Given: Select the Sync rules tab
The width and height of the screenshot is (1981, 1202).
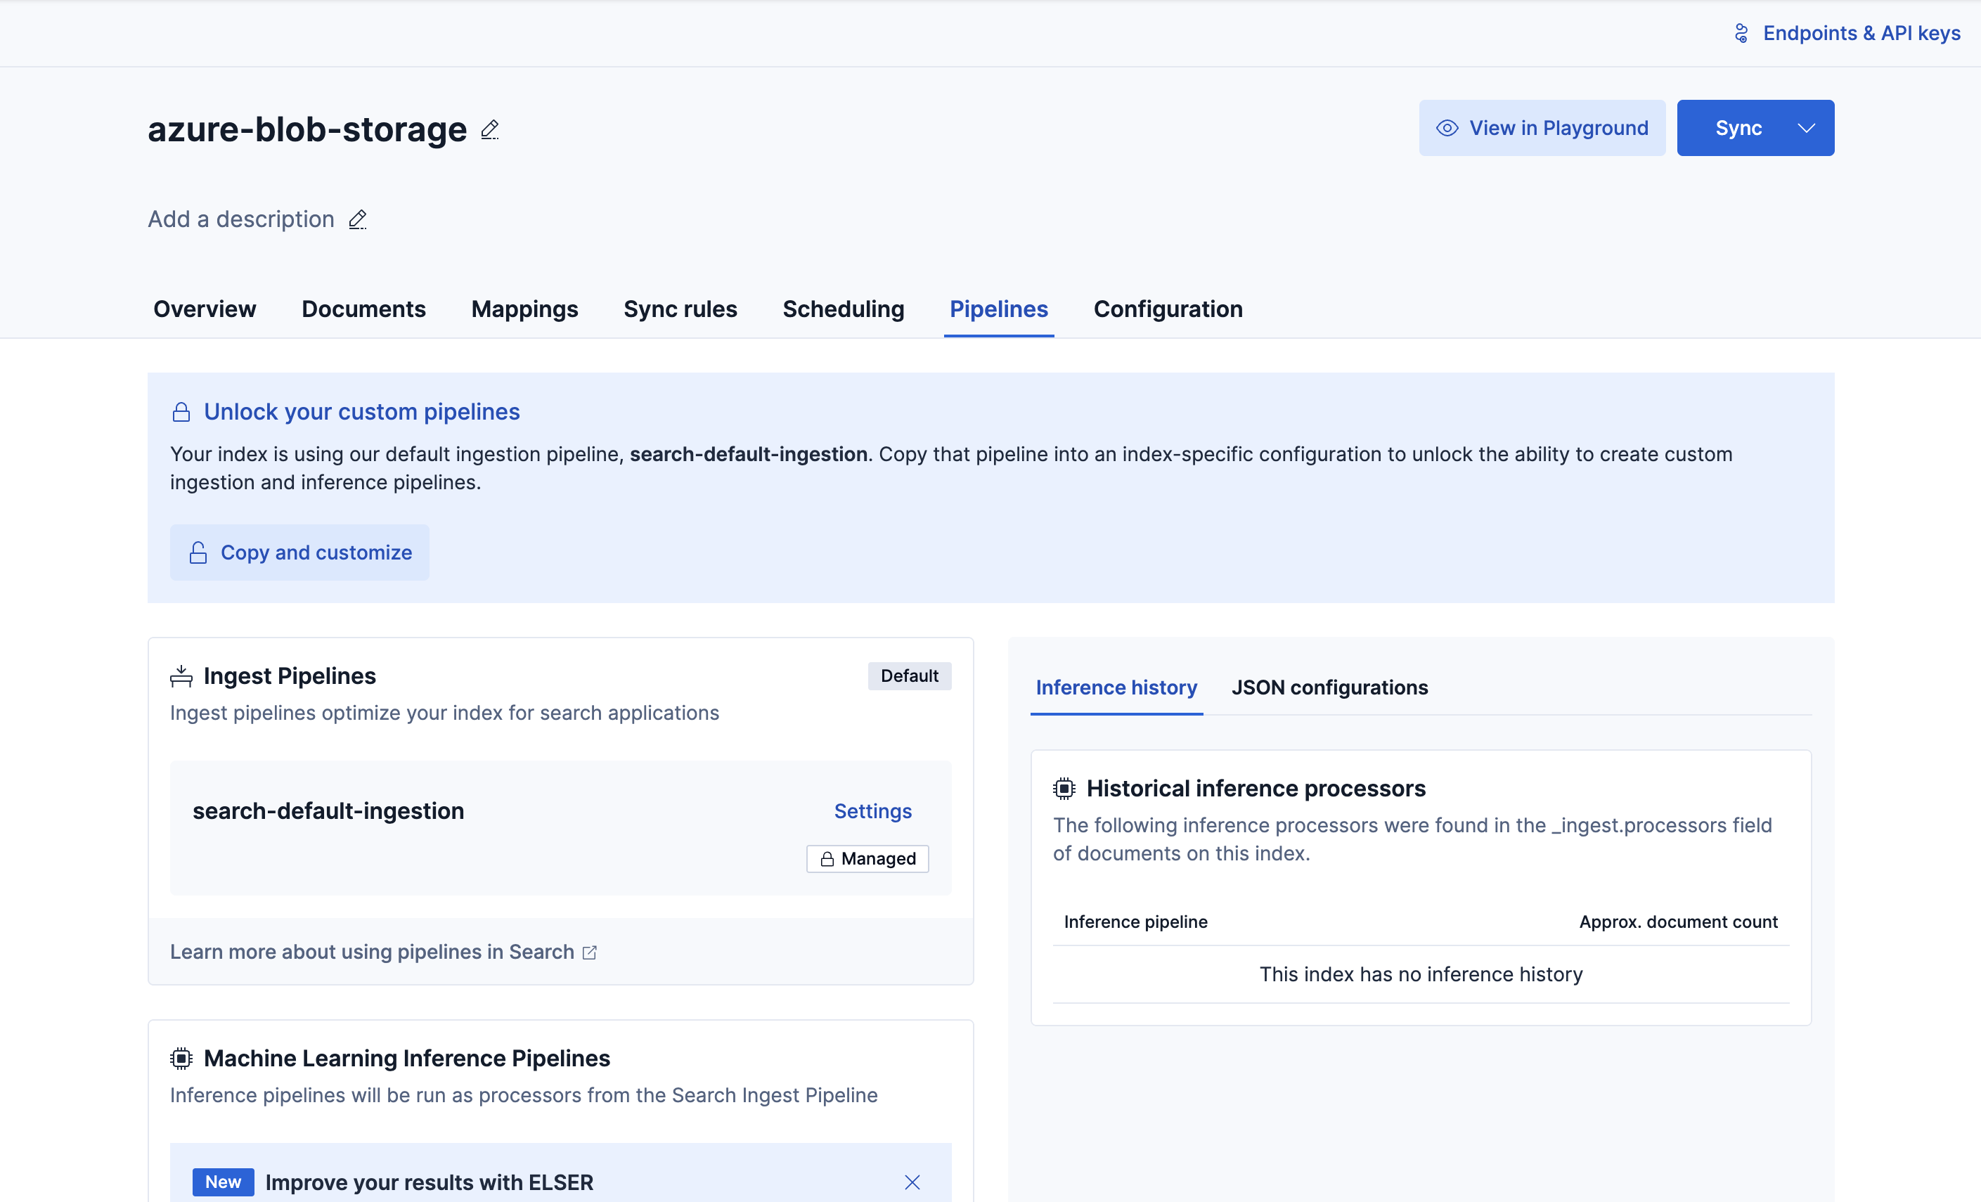Looking at the screenshot, I should [680, 309].
